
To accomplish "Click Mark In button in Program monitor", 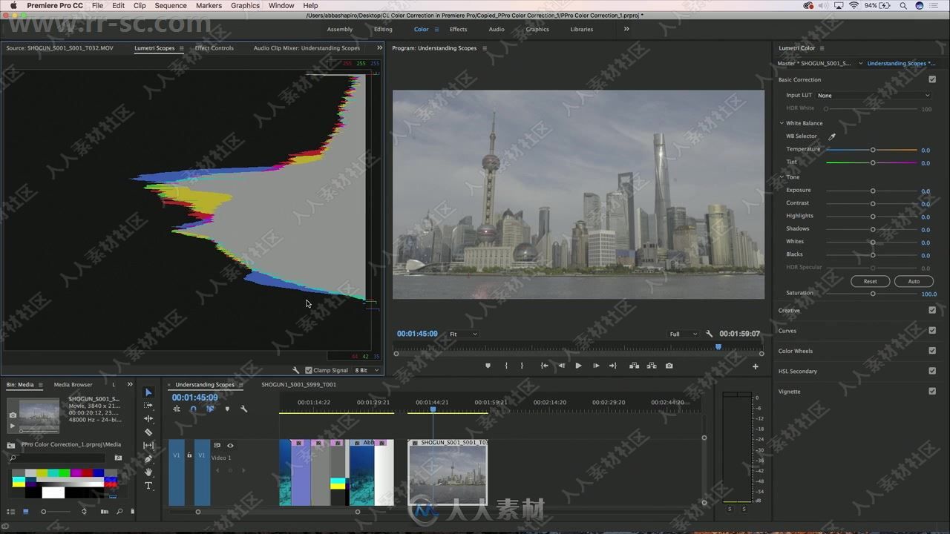I will point(506,366).
